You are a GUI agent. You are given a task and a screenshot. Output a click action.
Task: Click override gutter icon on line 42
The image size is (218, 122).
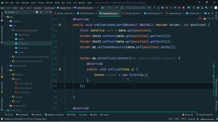[x=60, y=69]
